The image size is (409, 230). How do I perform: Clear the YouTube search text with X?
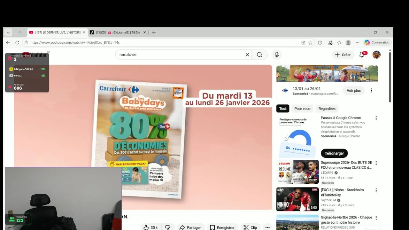click(247, 55)
